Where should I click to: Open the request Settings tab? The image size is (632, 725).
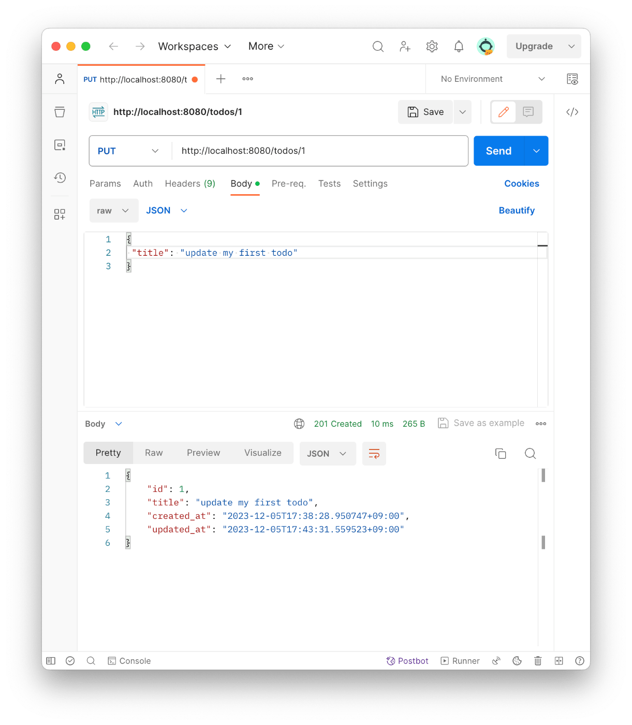point(370,184)
